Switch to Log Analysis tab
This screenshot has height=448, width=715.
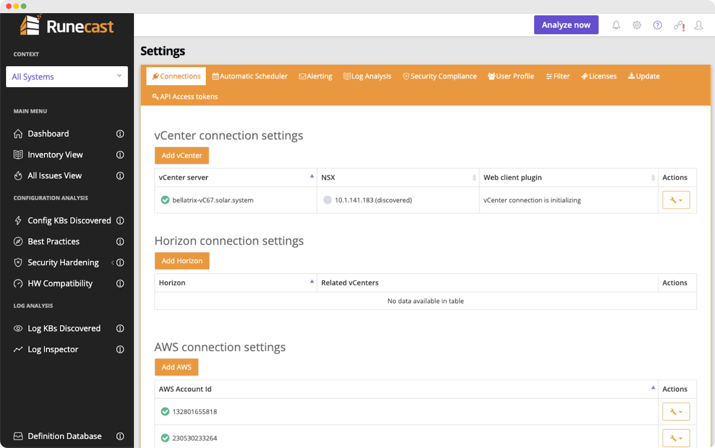[x=367, y=76]
